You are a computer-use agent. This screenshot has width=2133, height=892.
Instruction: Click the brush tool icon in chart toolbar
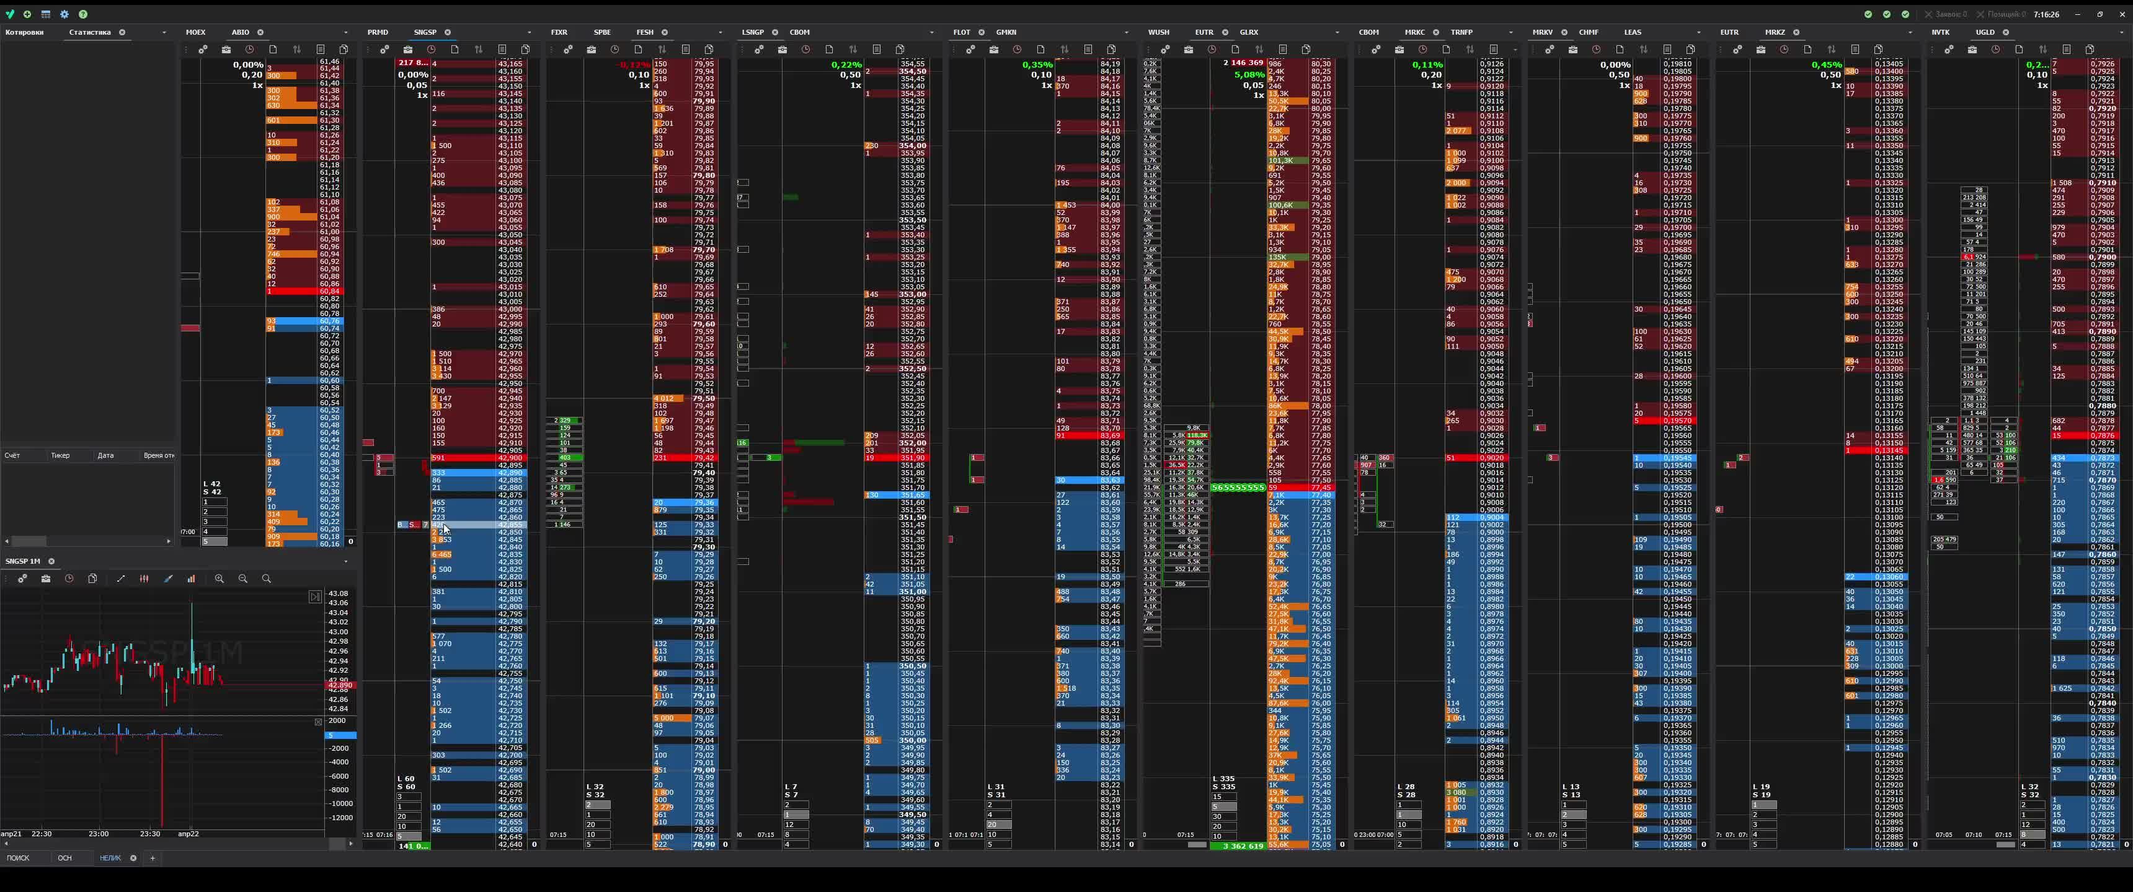(168, 579)
